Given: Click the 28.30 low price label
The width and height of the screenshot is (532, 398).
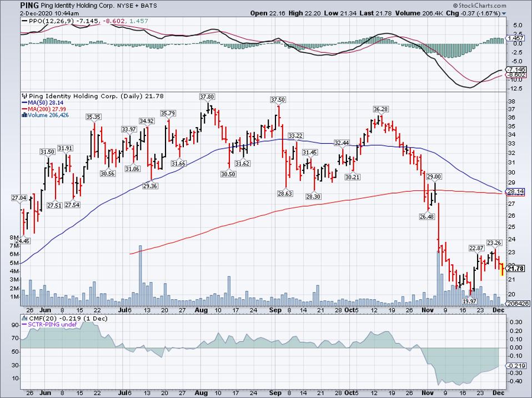Looking at the screenshot, I should tap(313, 197).
